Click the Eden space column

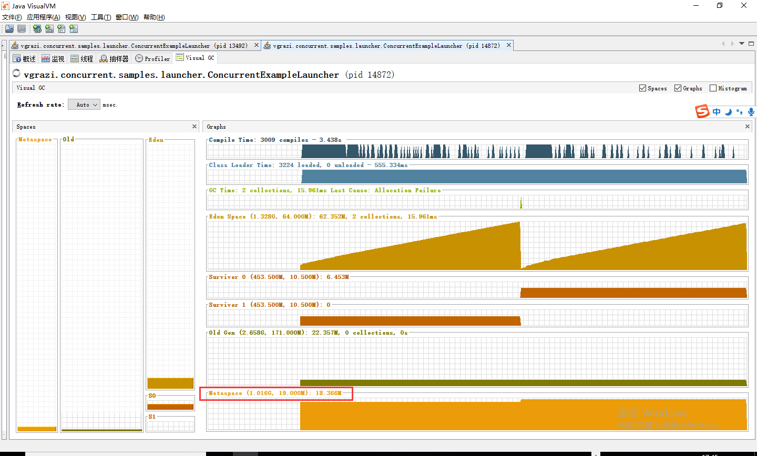click(170, 266)
